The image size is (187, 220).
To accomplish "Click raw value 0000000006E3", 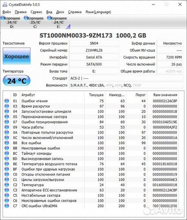I will (165, 180).
